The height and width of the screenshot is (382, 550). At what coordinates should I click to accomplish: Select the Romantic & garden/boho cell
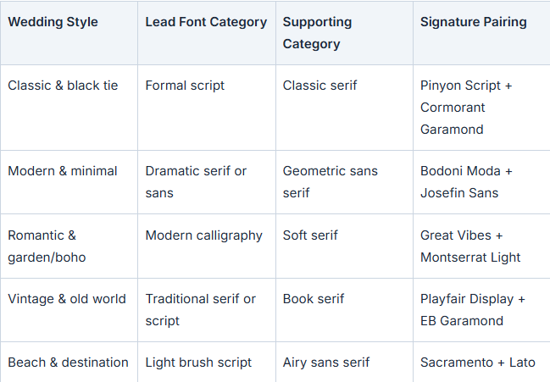click(x=69, y=246)
